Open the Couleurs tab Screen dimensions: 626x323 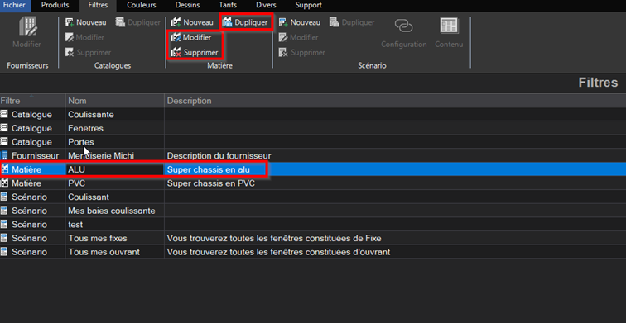(x=142, y=6)
